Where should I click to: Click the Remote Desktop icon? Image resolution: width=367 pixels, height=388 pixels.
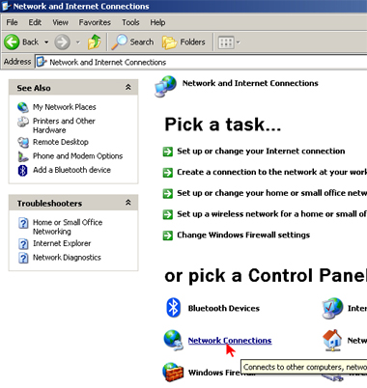23,142
